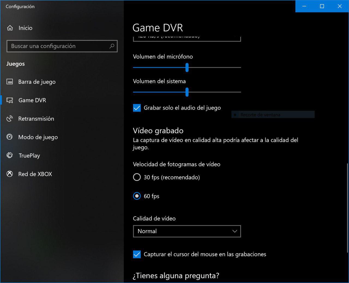Open the Red de XBOX label
Image resolution: width=349 pixels, height=283 pixels.
[35, 174]
